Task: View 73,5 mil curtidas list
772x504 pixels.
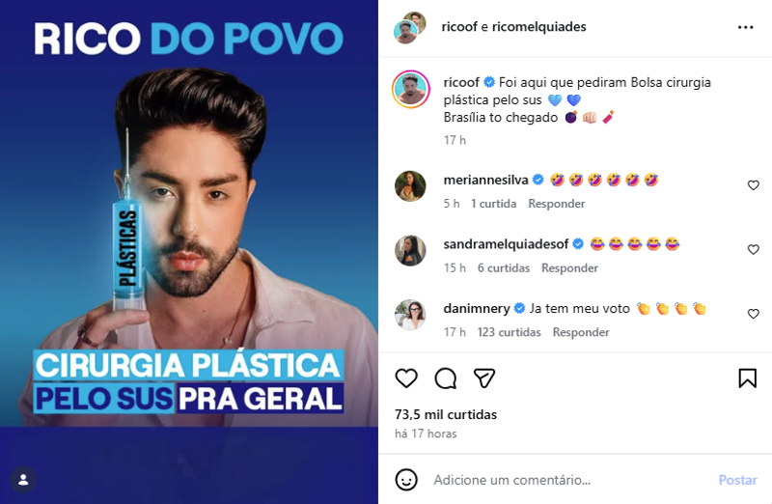Action: point(446,414)
